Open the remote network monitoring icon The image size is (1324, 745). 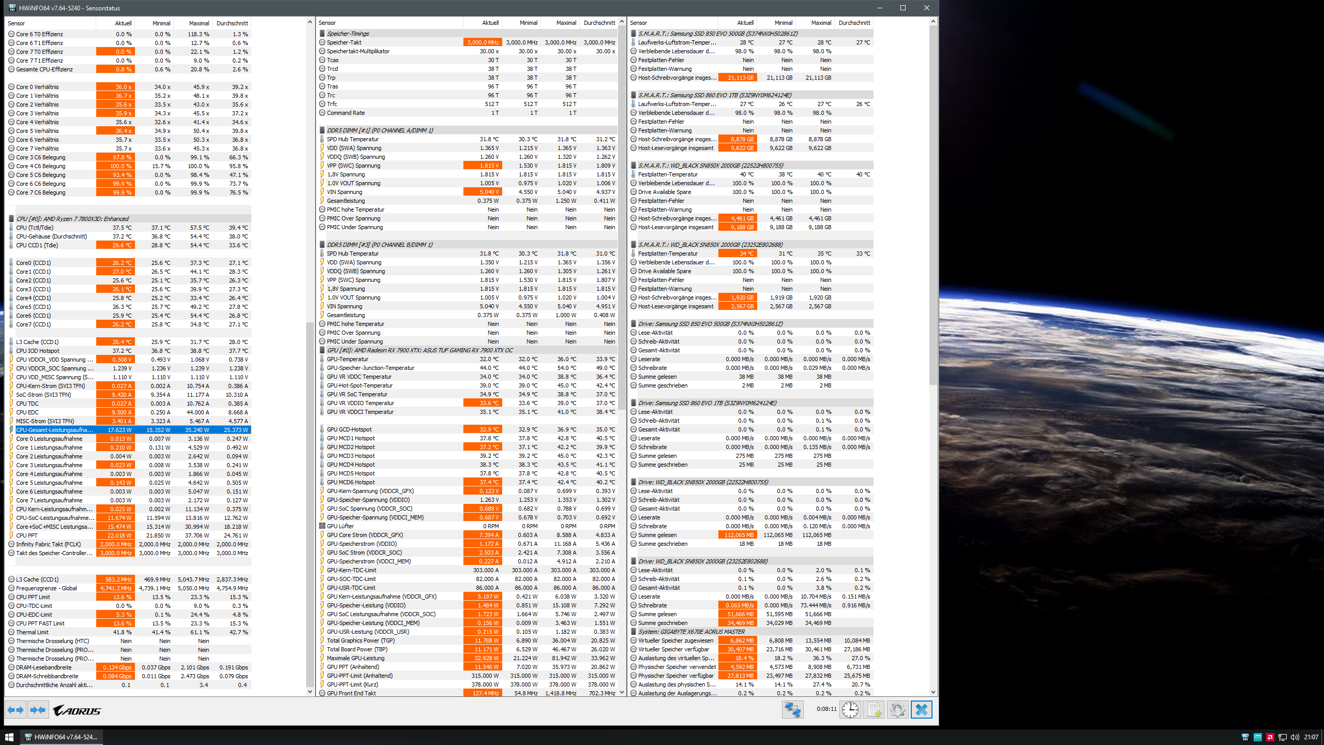pos(792,710)
